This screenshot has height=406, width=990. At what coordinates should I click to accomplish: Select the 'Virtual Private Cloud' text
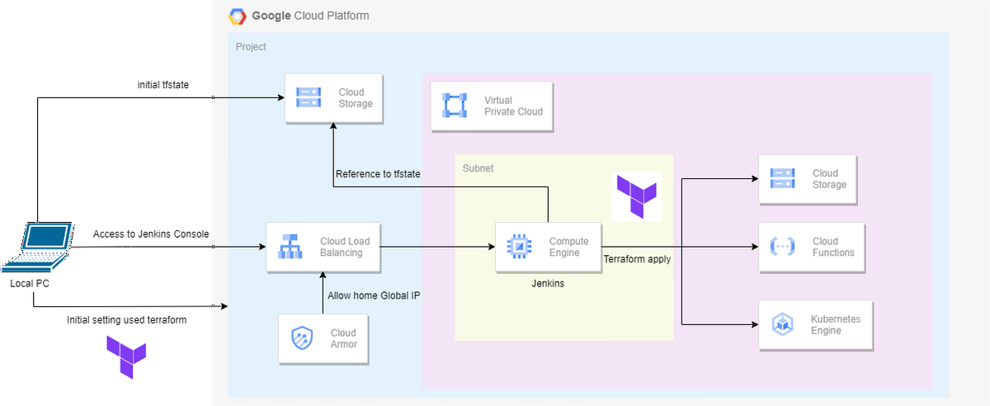click(513, 106)
